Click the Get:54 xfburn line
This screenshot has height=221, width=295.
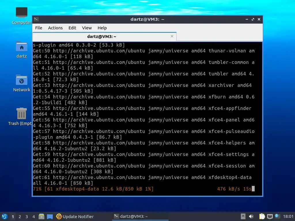144,100
